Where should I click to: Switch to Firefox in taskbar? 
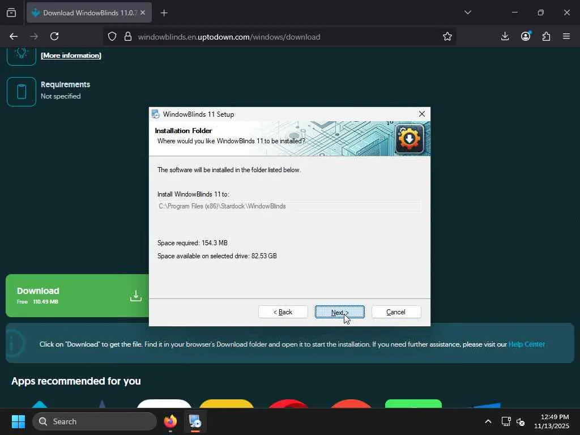point(170,421)
